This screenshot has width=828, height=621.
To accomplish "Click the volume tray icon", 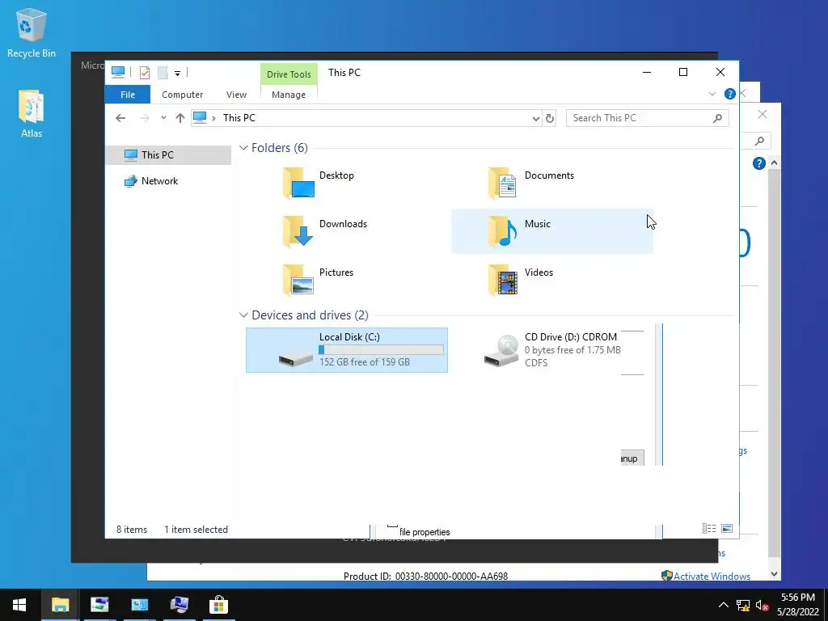I will tap(762, 605).
